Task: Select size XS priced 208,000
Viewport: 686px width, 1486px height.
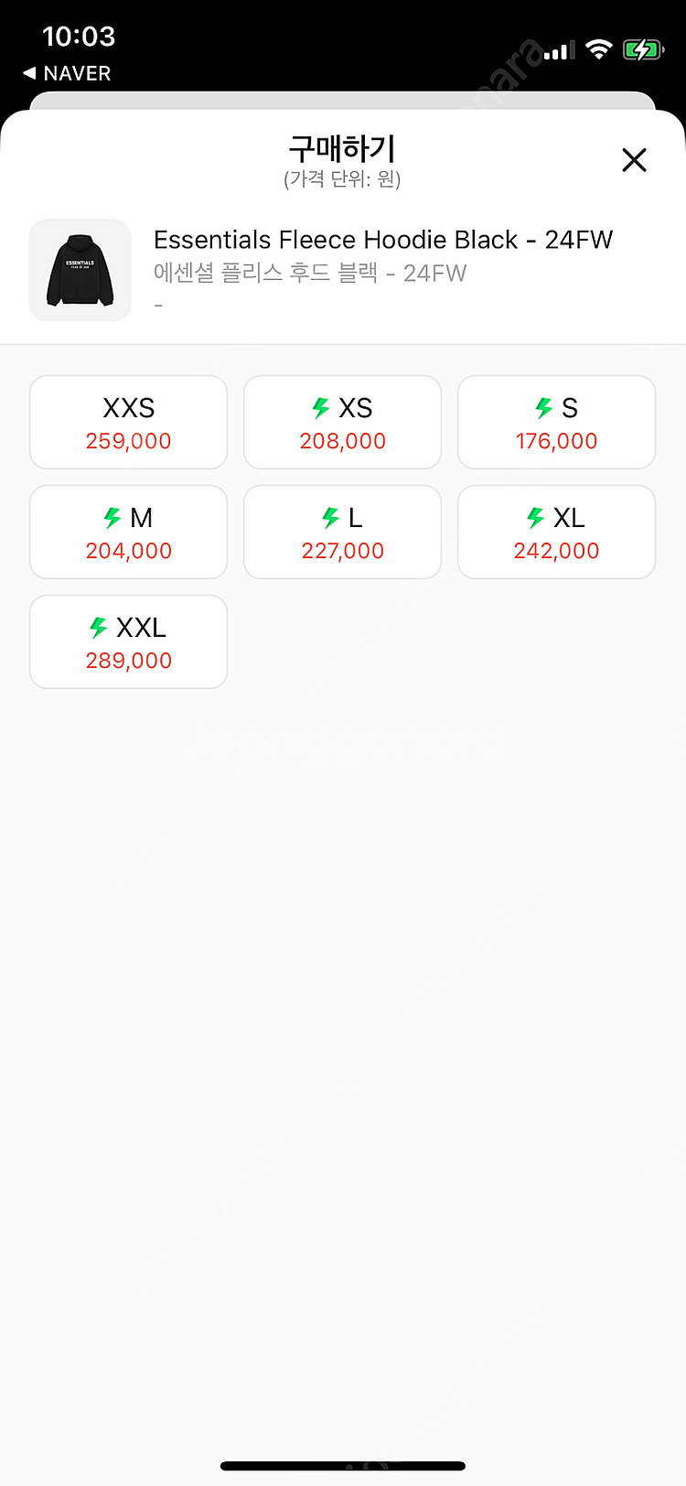Action: point(342,422)
